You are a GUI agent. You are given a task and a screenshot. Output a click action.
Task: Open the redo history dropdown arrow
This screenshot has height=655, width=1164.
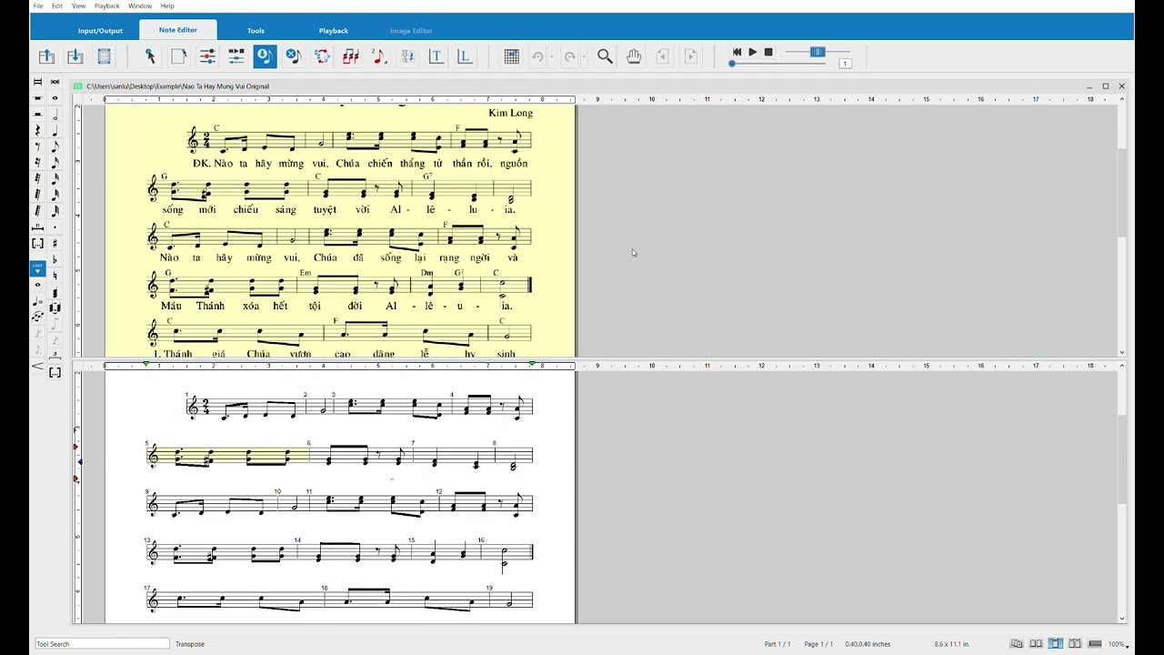point(584,57)
